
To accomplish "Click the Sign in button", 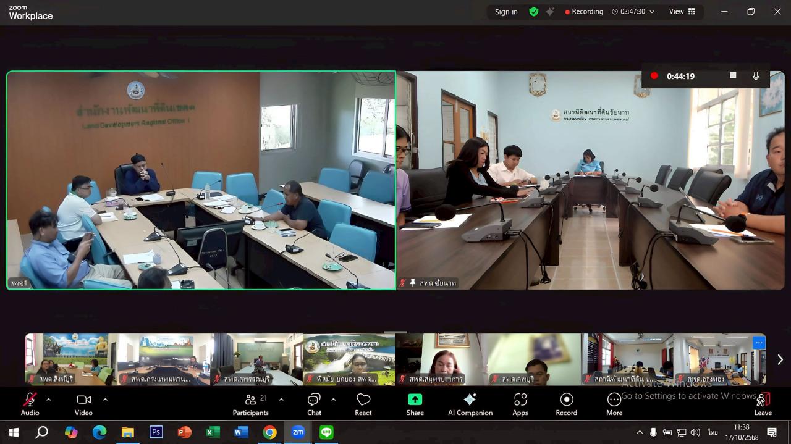I will 506,12.
